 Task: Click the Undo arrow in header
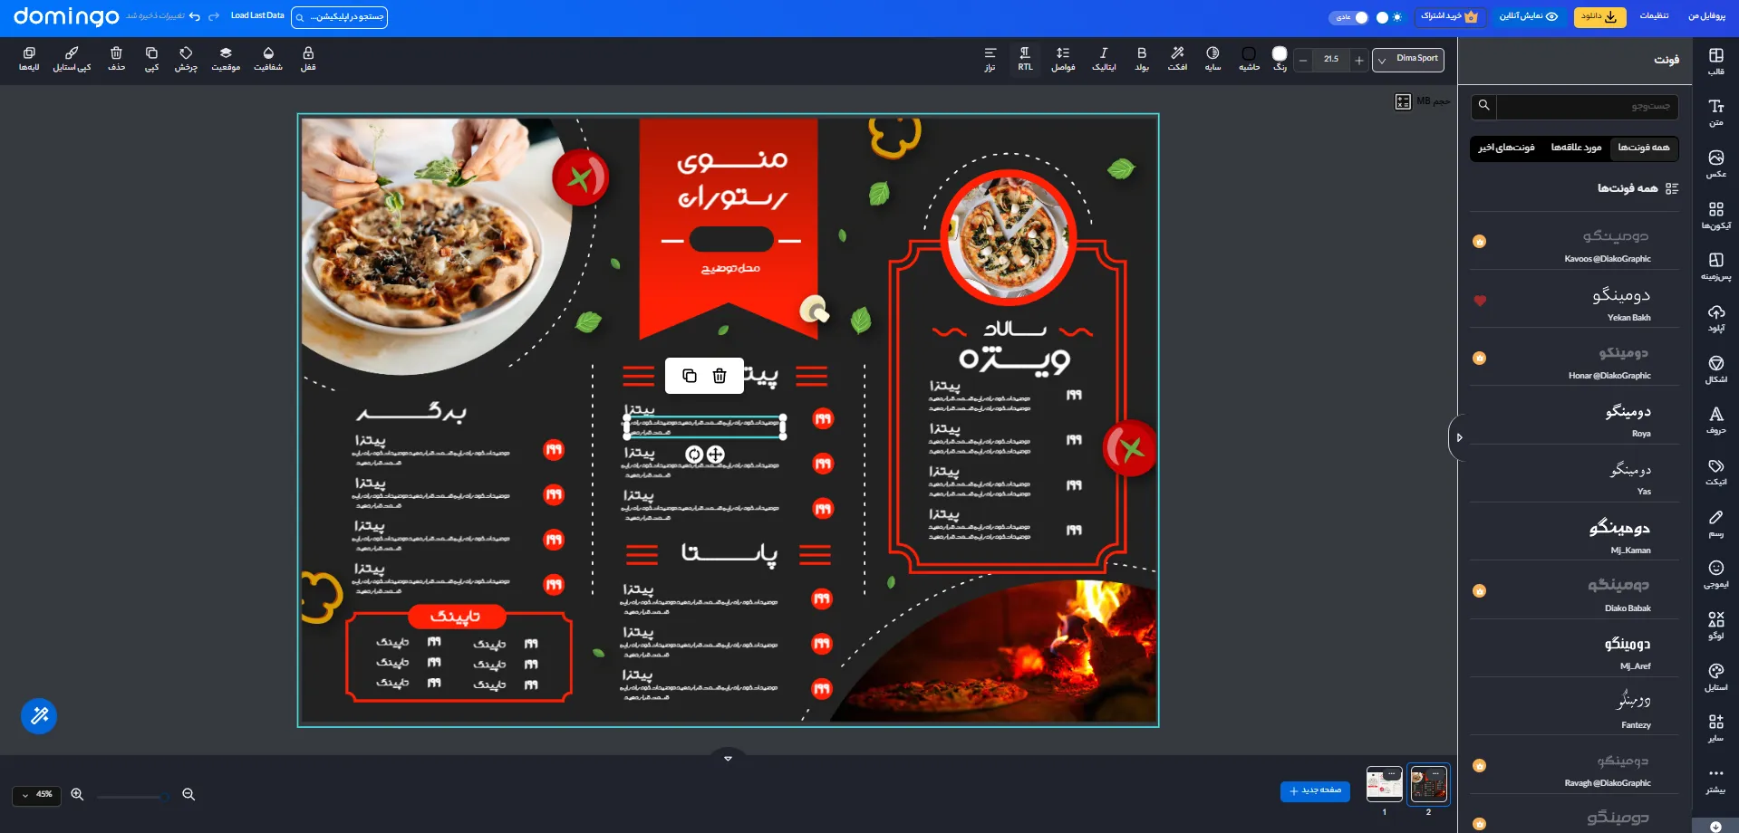pyautogui.click(x=195, y=16)
